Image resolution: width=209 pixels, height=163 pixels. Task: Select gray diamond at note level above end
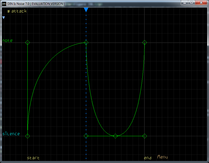click(x=144, y=42)
